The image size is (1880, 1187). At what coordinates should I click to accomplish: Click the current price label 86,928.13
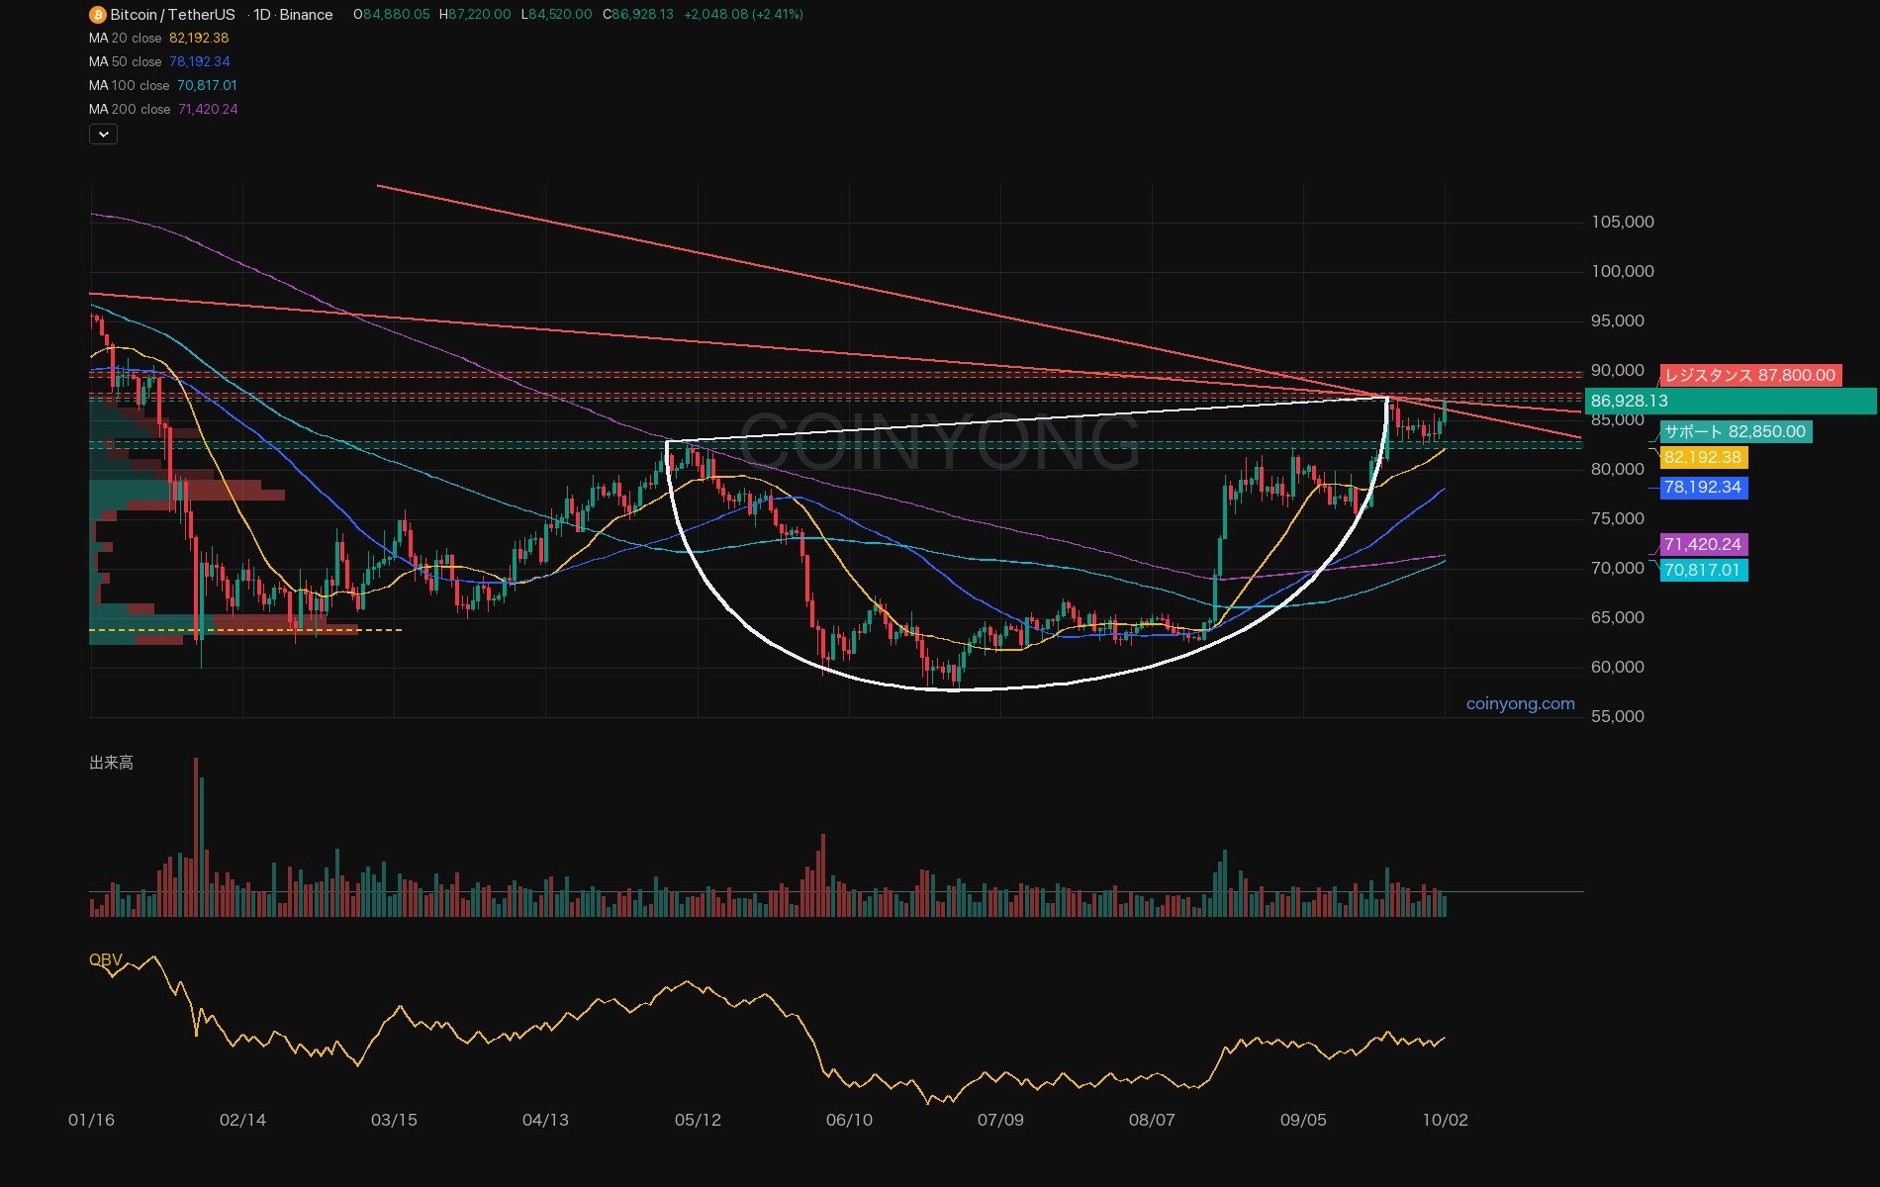(1731, 401)
